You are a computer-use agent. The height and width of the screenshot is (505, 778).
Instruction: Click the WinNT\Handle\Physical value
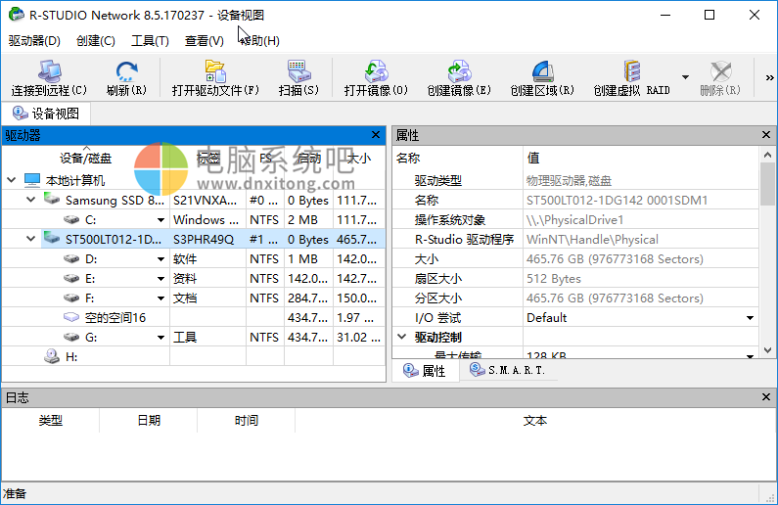592,240
